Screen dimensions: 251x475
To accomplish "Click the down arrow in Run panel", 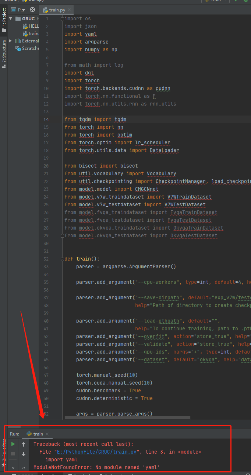I will [24, 454].
